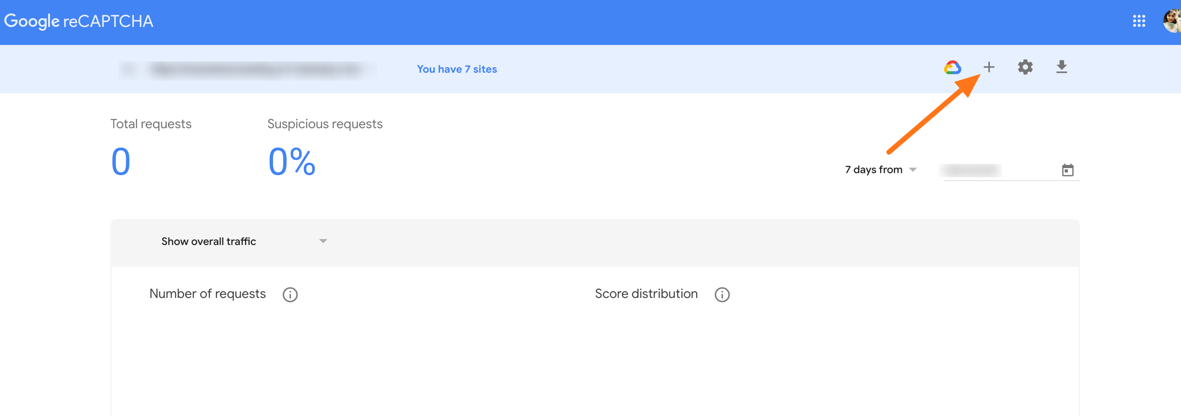Viewport: 1181px width, 416px height.
Task: Open the blurred site selector dropdown
Action: pyautogui.click(x=247, y=70)
